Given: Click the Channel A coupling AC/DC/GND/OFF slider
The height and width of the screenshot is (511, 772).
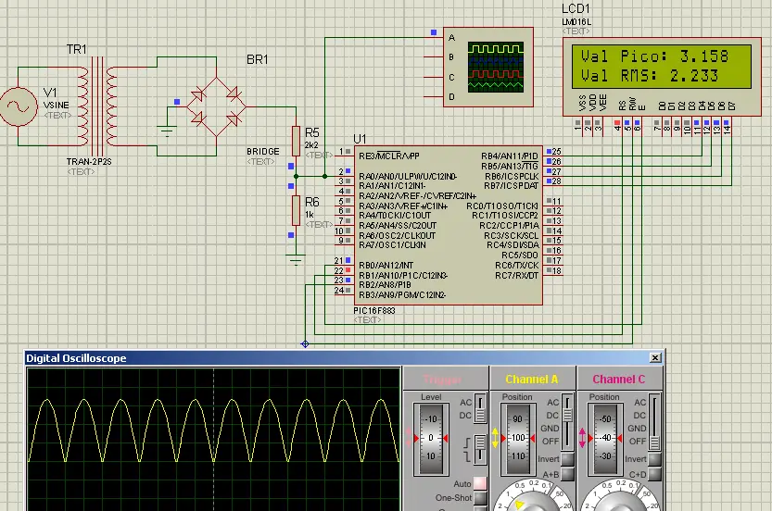Looking at the screenshot, I should pos(567,422).
